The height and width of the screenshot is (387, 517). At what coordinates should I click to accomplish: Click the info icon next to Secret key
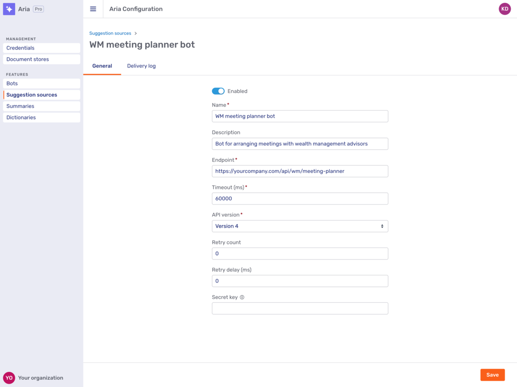click(241, 297)
